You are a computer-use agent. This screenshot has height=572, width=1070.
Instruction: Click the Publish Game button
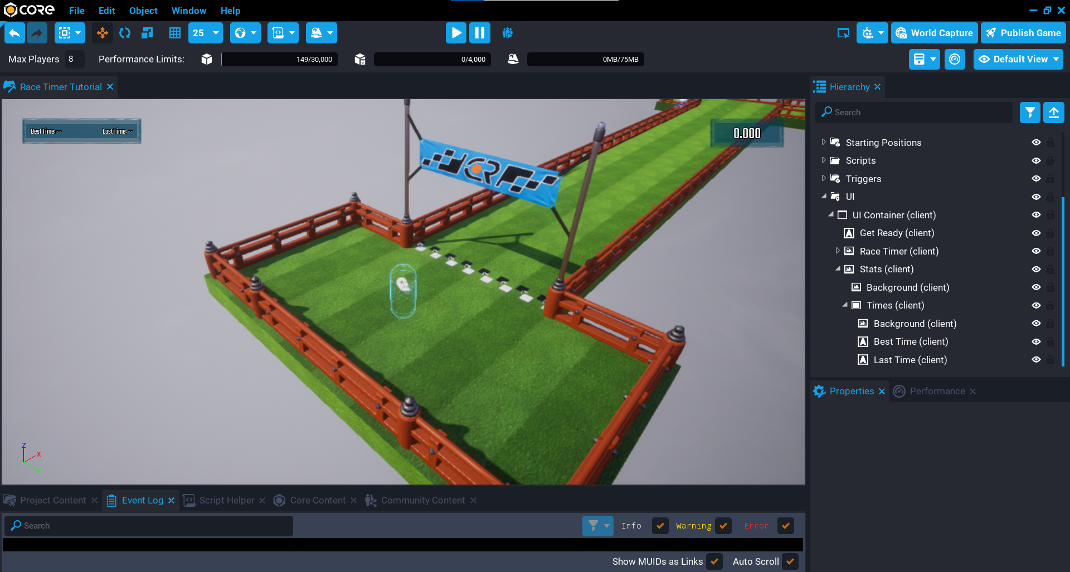(x=1023, y=33)
